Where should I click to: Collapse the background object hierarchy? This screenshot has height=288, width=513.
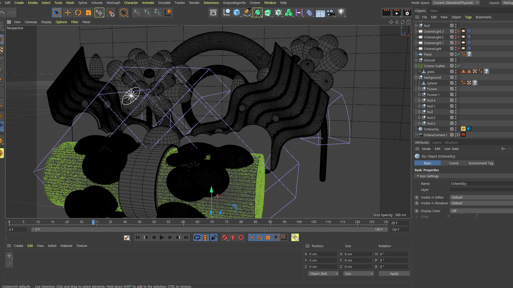416,78
